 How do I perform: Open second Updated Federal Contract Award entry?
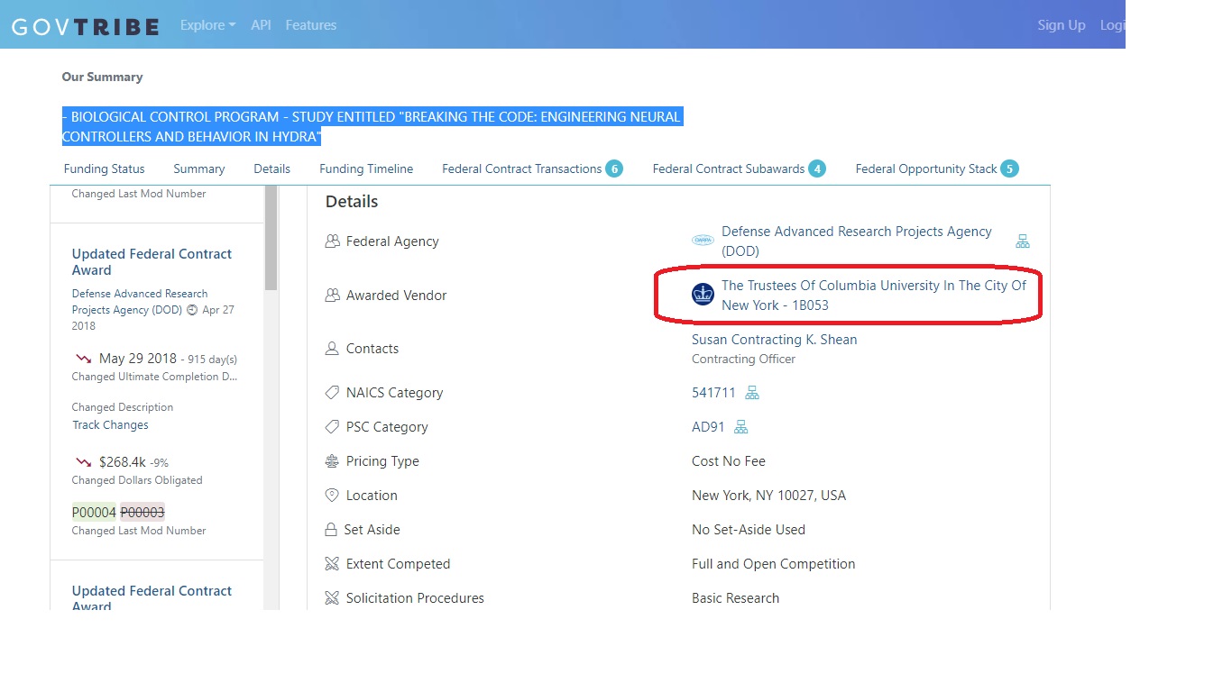[x=152, y=598]
